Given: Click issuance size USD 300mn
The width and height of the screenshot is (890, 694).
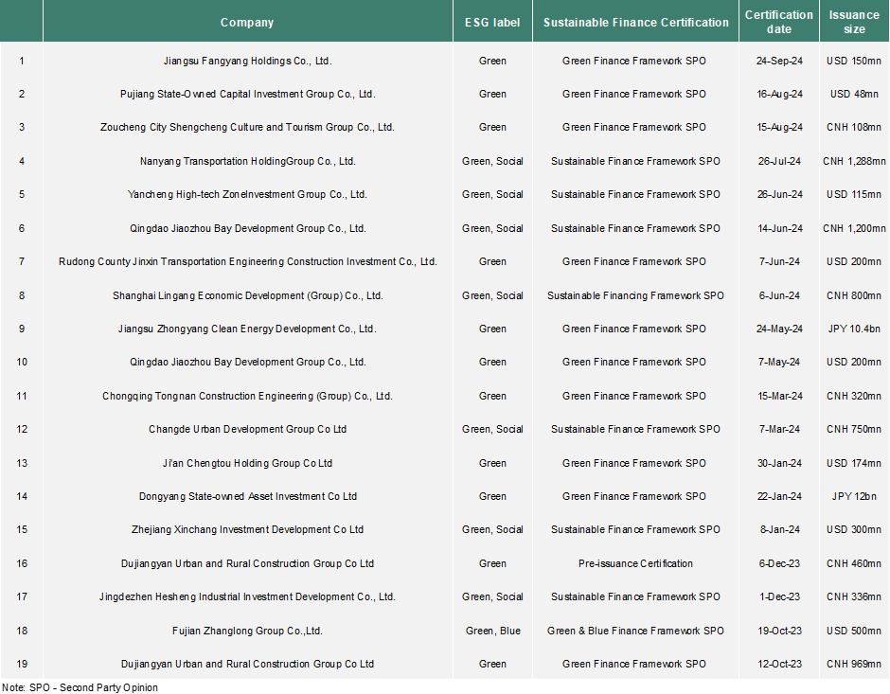Looking at the screenshot, I should point(854,529).
